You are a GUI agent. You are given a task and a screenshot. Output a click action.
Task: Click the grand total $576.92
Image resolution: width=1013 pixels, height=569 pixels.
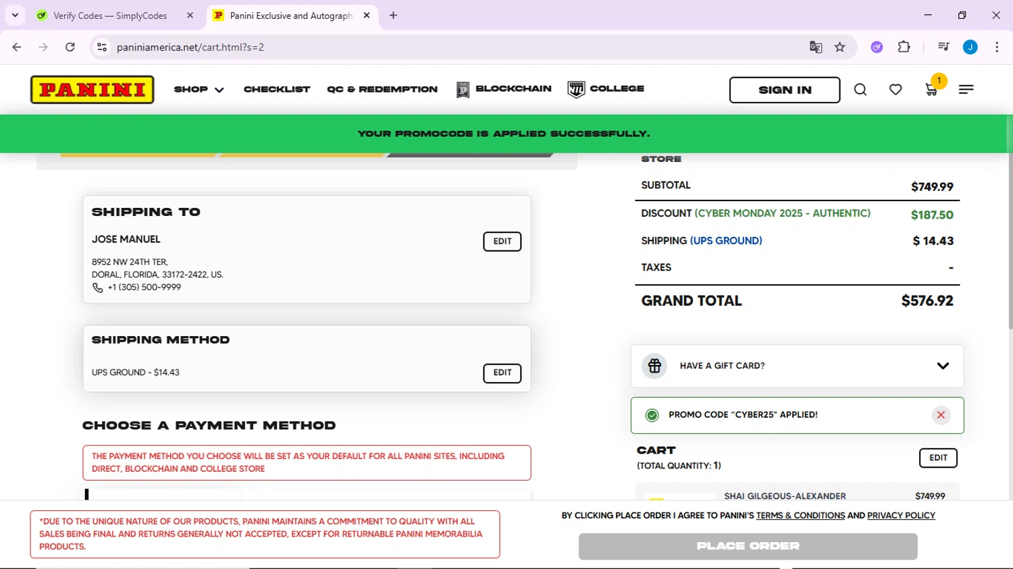pos(927,301)
